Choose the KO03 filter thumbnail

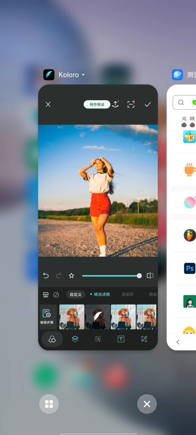123,317
